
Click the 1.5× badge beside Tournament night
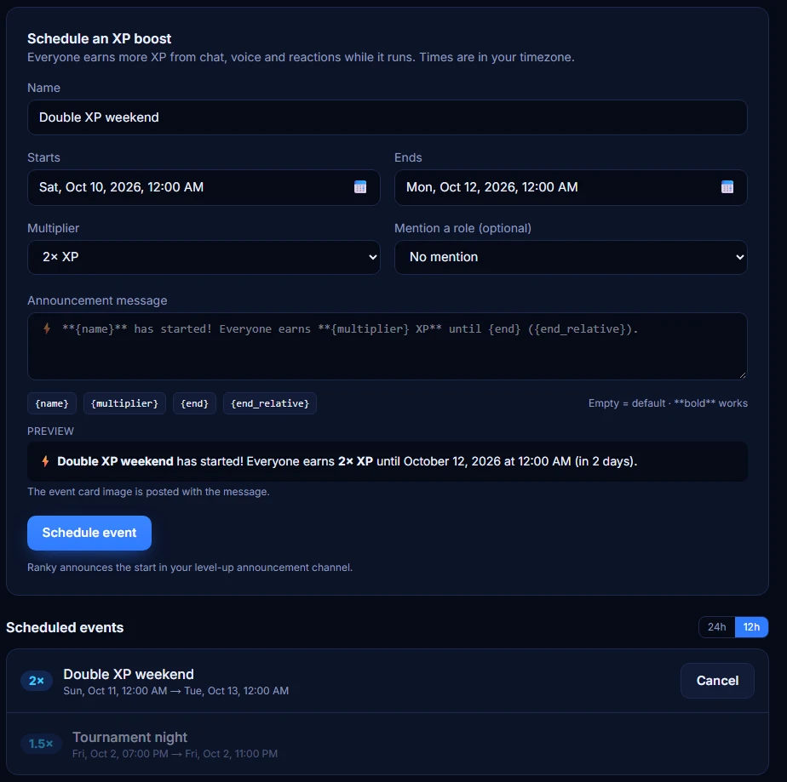pos(41,744)
